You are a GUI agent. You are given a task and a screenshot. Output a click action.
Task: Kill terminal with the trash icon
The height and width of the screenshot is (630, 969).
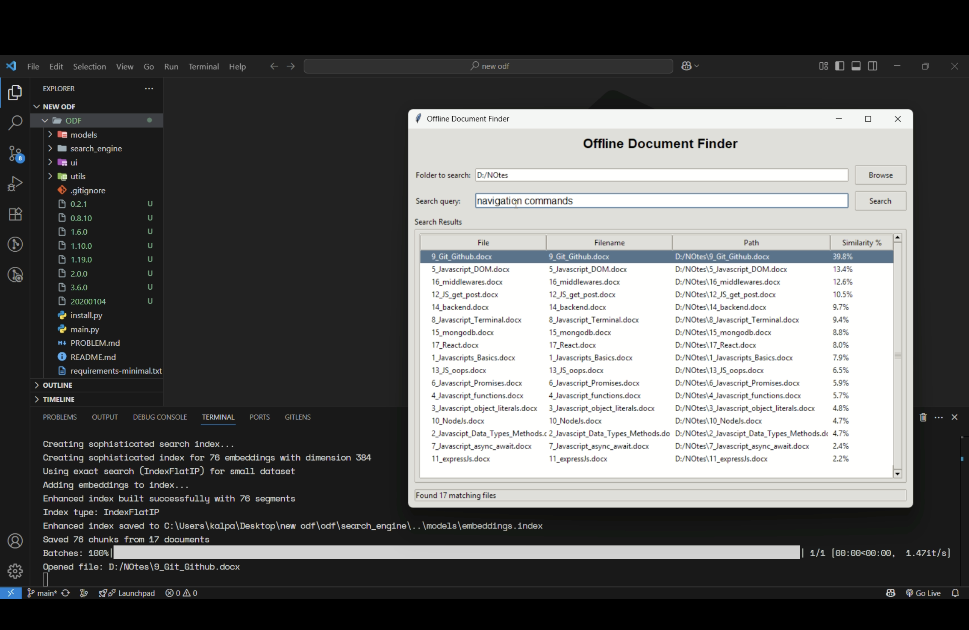point(923,417)
